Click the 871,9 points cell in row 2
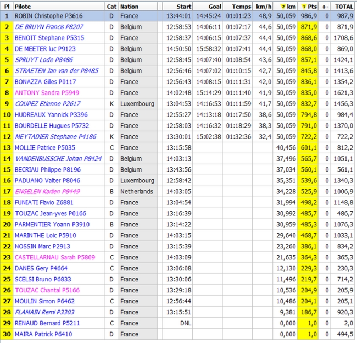Image resolution: width=357 pixels, height=343 pixels. 309,27
